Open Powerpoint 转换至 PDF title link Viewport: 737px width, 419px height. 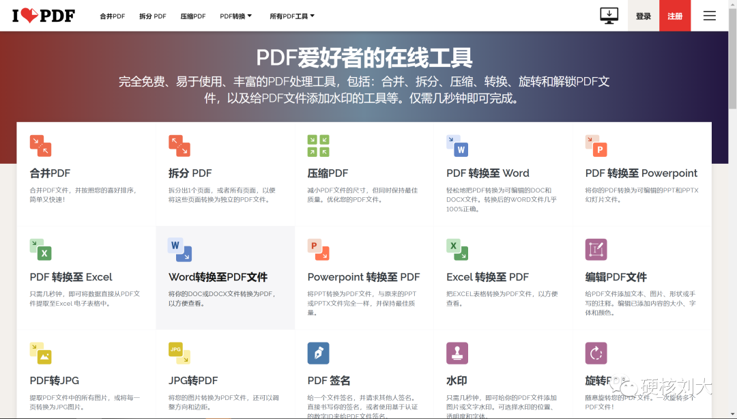[x=364, y=277]
